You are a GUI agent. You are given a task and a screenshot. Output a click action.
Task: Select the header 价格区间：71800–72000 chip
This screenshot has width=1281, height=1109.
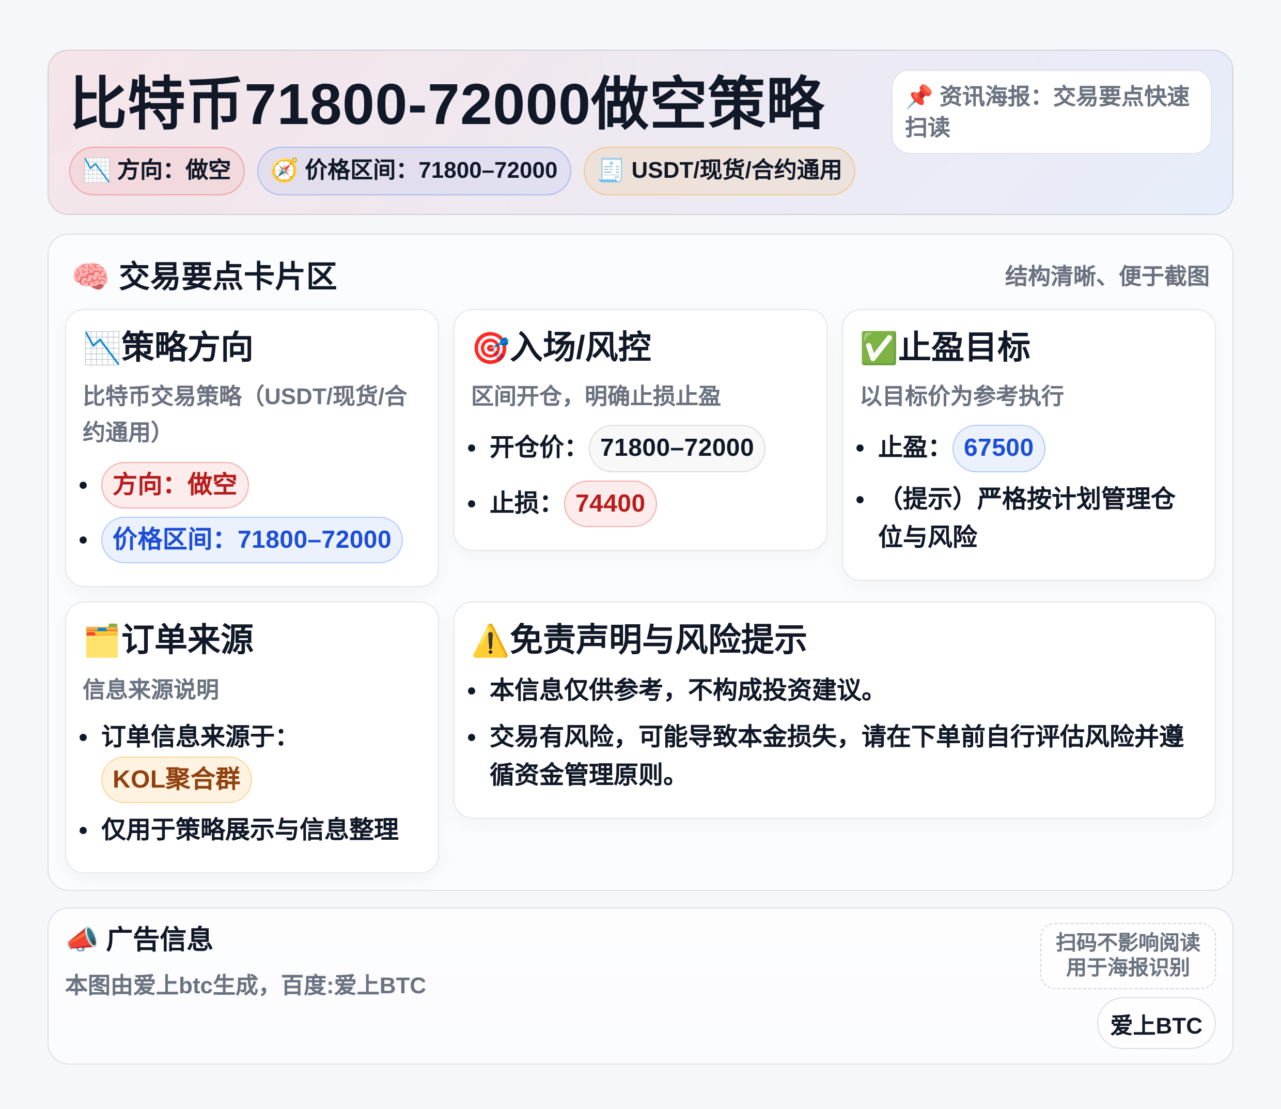[x=414, y=171]
